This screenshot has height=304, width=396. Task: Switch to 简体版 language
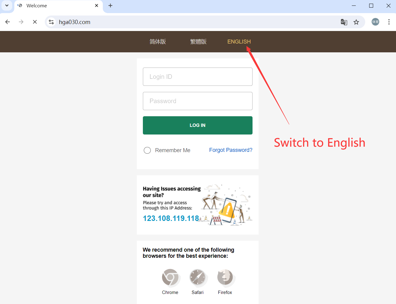[x=157, y=42]
